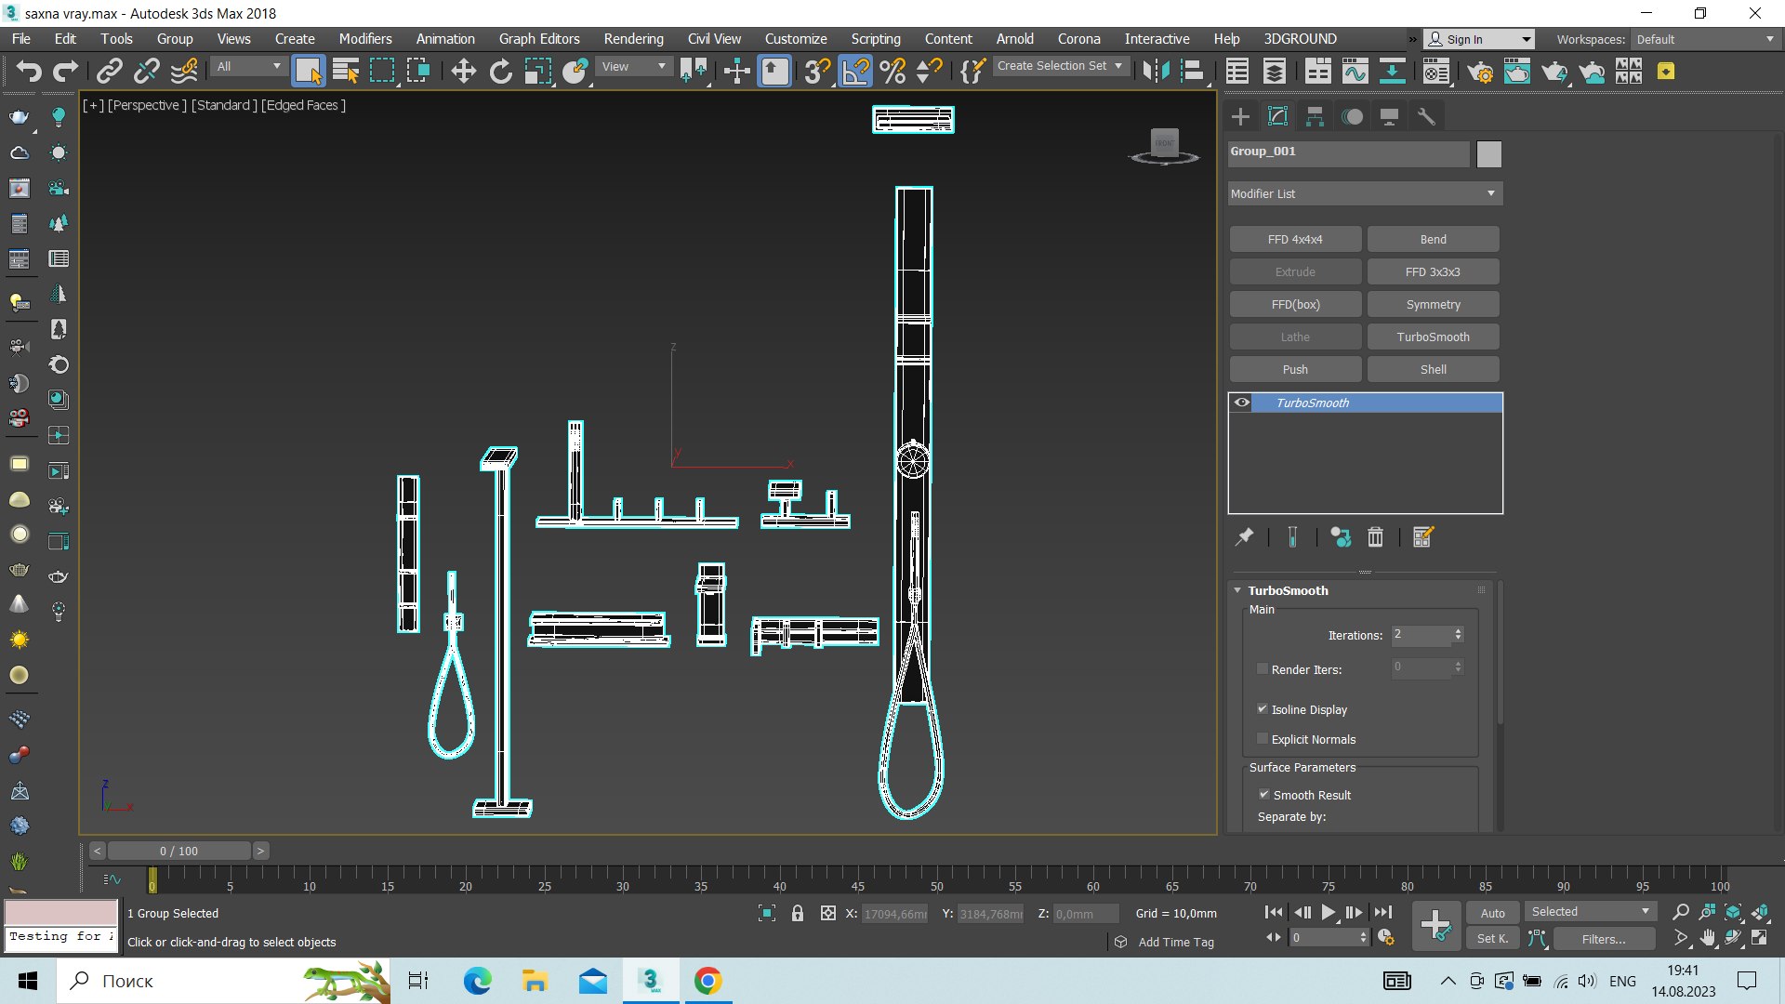Open the selection filter All dropdown
The width and height of the screenshot is (1785, 1004).
click(x=248, y=66)
